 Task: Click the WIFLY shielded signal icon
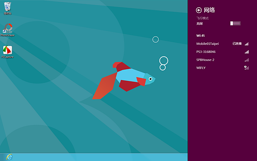pyautogui.click(x=247, y=68)
